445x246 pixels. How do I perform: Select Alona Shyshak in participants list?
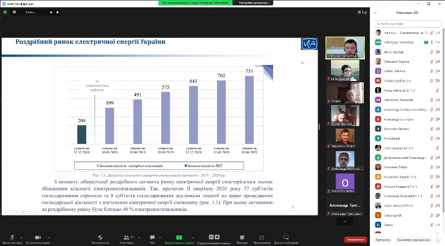coord(407,52)
